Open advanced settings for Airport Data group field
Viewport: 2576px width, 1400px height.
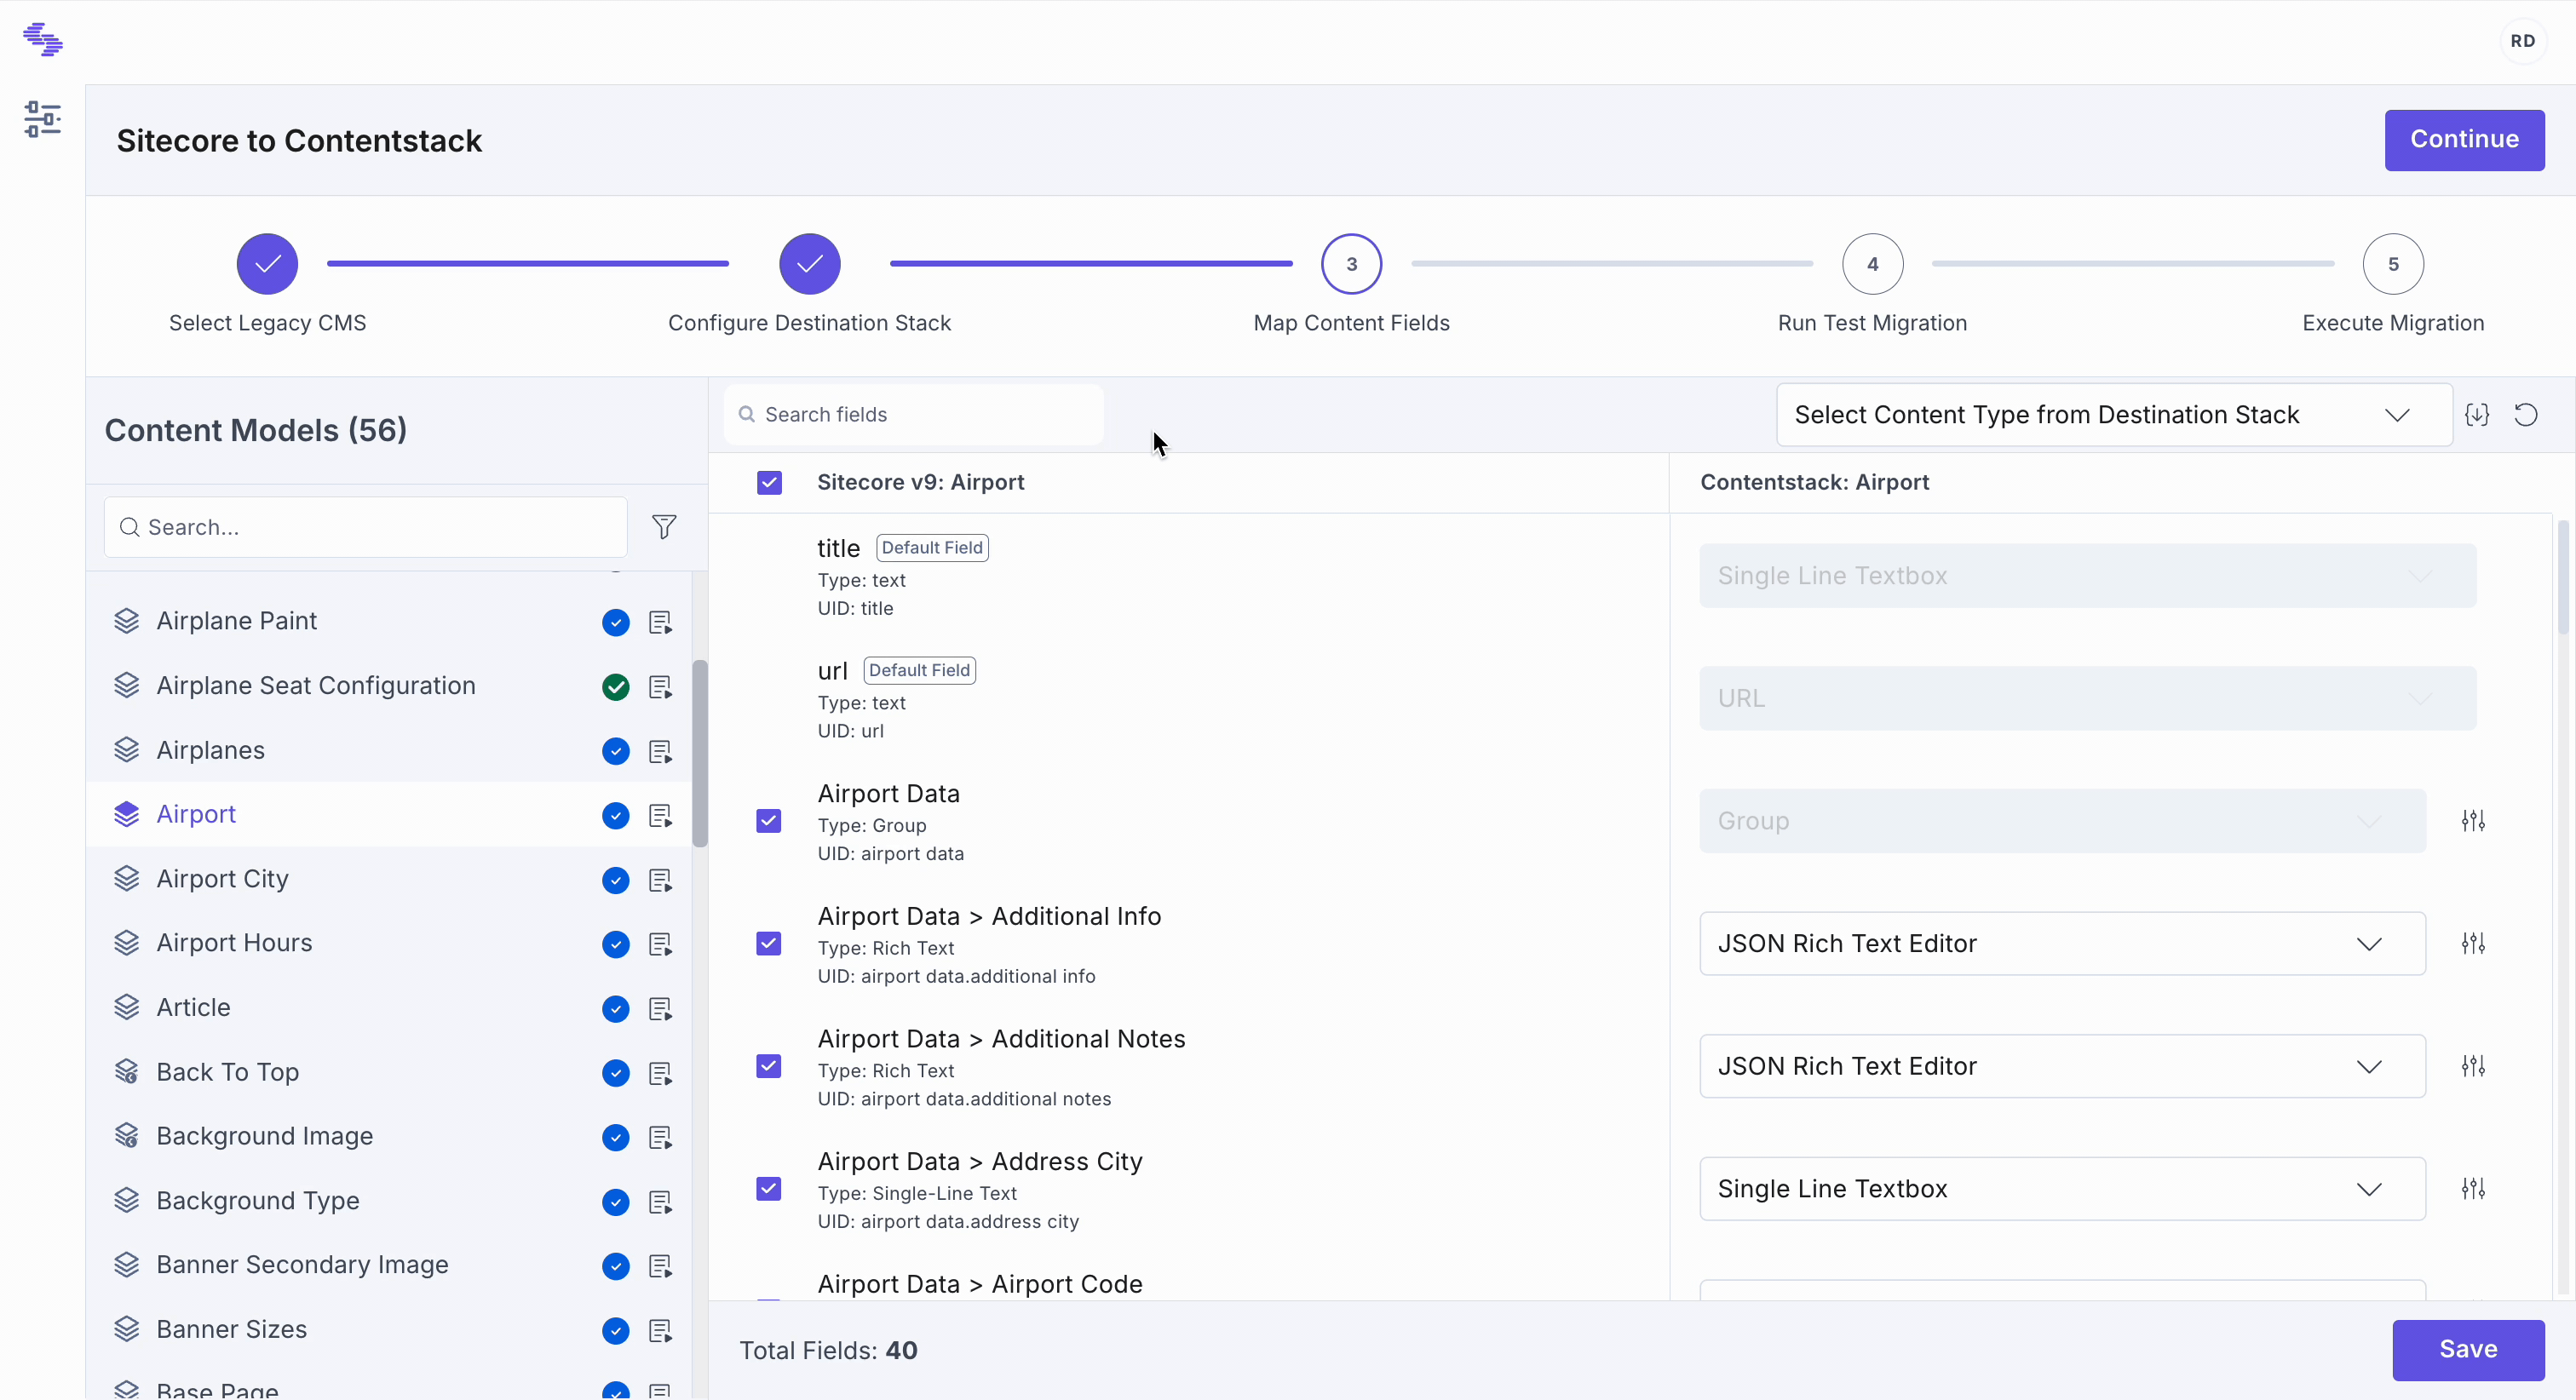click(x=2473, y=821)
